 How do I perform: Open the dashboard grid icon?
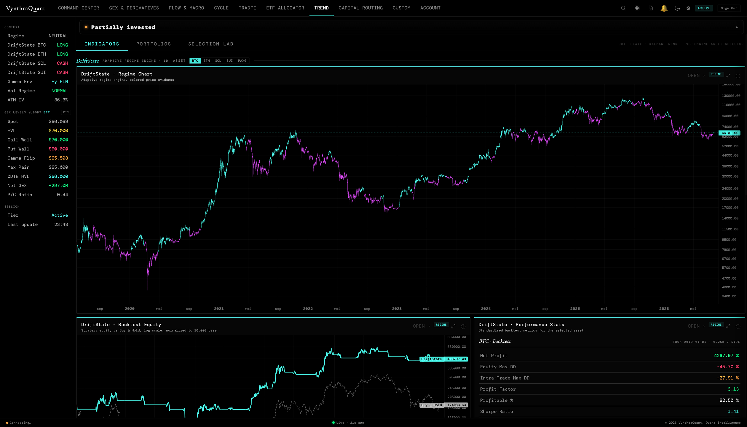[x=637, y=8]
